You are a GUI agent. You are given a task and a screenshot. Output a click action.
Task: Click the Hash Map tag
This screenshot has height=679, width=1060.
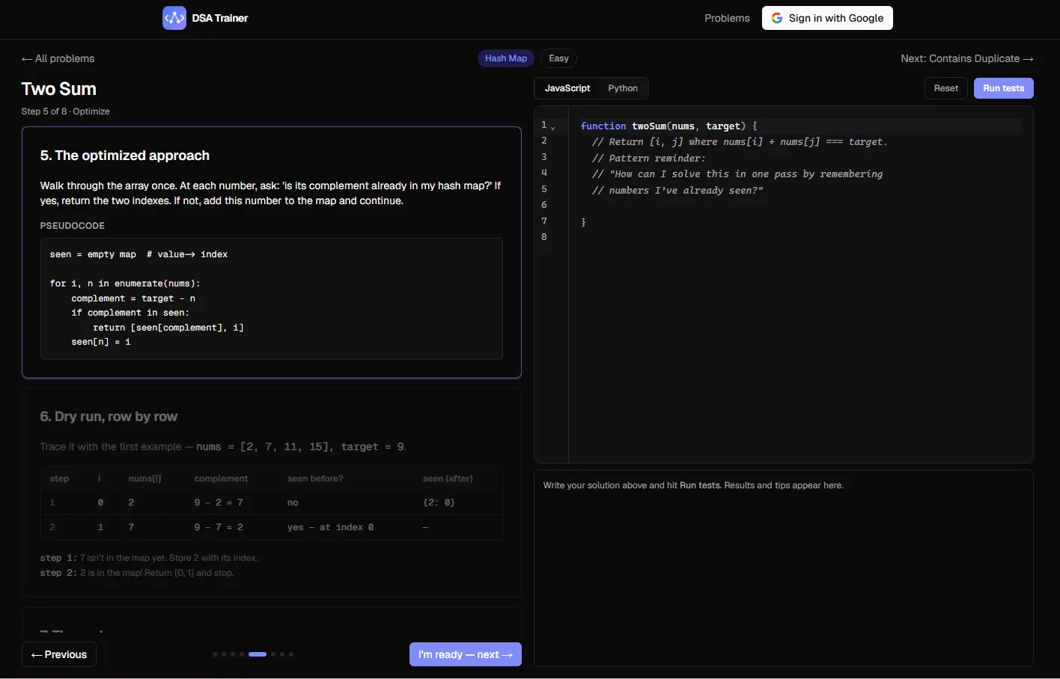tap(506, 58)
